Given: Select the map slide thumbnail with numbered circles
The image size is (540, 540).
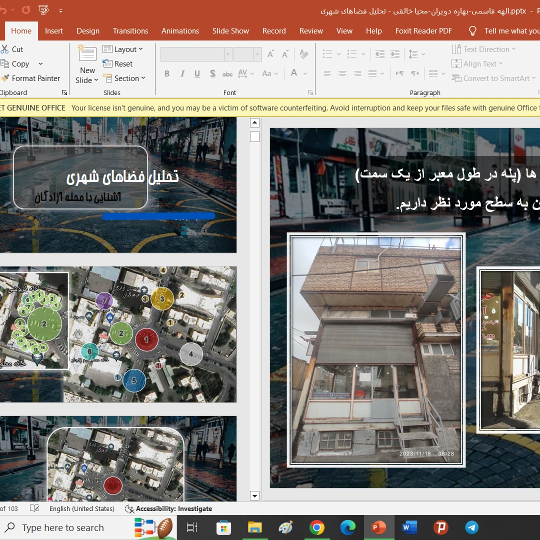Looking at the screenshot, I should tap(118, 334).
